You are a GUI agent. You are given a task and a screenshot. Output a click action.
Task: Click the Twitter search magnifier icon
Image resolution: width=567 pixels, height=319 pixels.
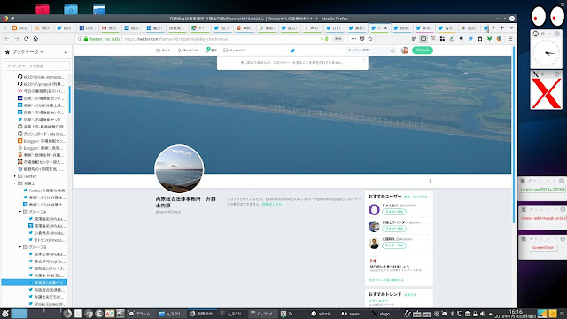[x=392, y=51]
